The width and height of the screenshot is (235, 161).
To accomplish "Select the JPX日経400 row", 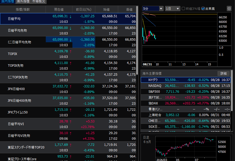I will (x=68, y=89).
